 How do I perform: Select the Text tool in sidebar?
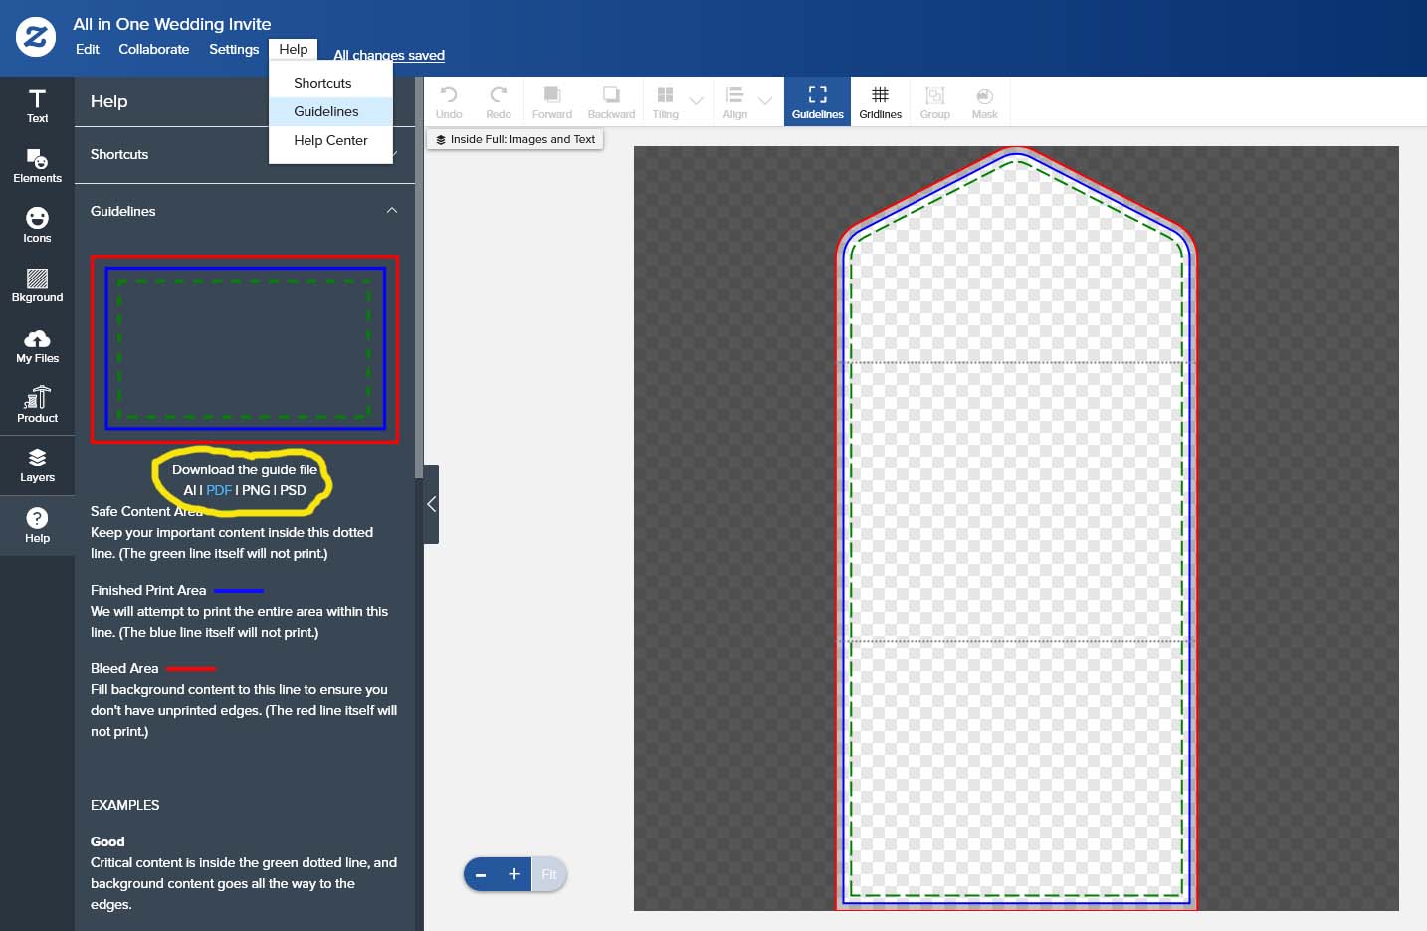pos(37,105)
